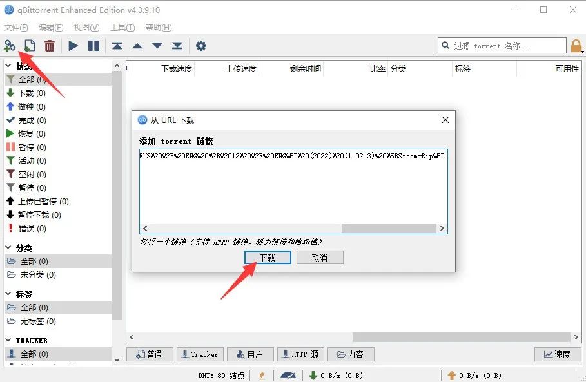Resume torrents with the play icon
The image size is (586, 382).
(73, 46)
